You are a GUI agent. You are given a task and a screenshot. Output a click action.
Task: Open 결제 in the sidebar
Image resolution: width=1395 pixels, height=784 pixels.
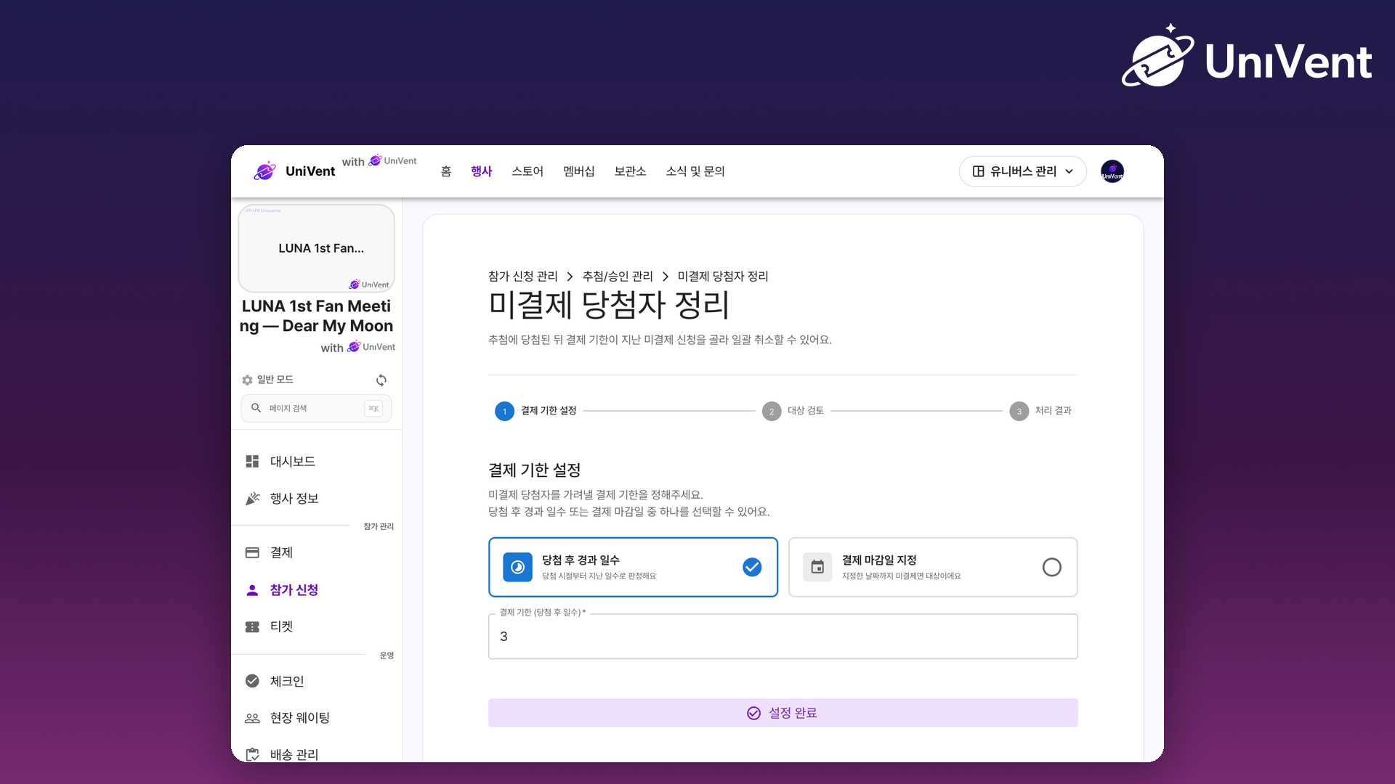(317, 553)
